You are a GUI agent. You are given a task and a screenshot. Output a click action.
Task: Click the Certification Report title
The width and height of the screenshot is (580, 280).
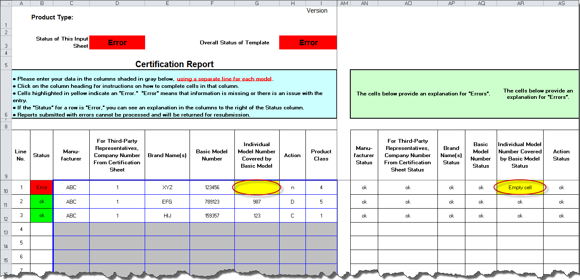tap(174, 64)
